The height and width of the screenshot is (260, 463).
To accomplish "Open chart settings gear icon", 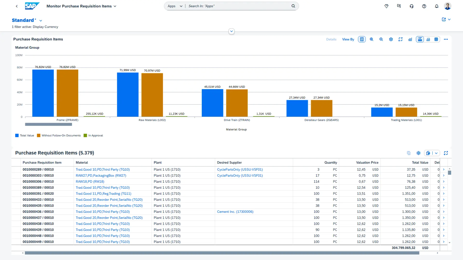I will point(391,39).
